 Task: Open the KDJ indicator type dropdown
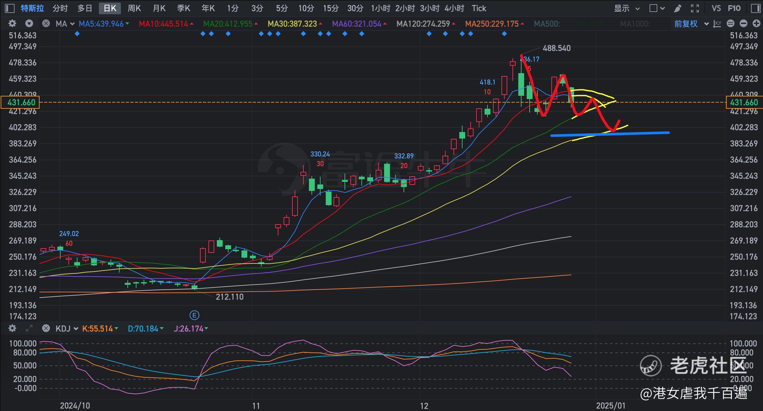(67, 328)
